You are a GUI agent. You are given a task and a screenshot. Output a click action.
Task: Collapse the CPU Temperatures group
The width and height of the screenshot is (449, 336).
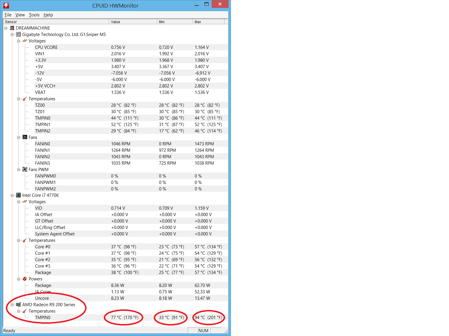(18, 240)
